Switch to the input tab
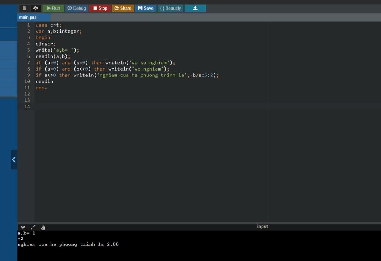This screenshot has height=261, width=381. 262,226
